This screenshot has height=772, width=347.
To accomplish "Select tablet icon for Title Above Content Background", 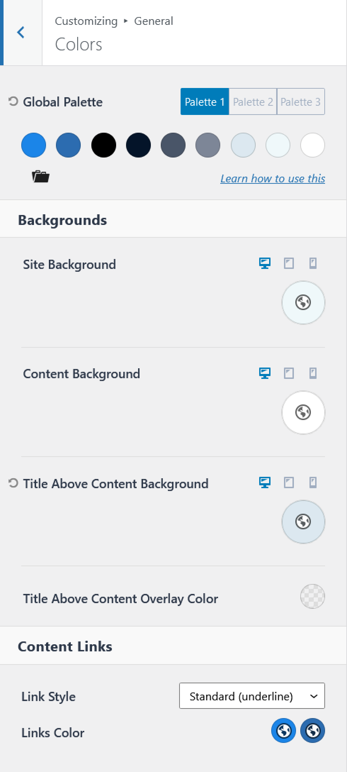I will [289, 482].
